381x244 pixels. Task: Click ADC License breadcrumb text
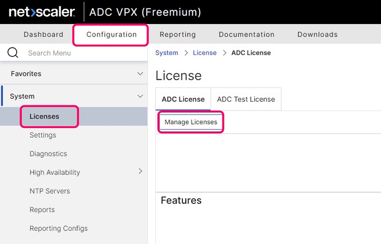[251, 53]
